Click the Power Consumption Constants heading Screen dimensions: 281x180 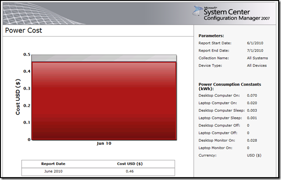230,87
